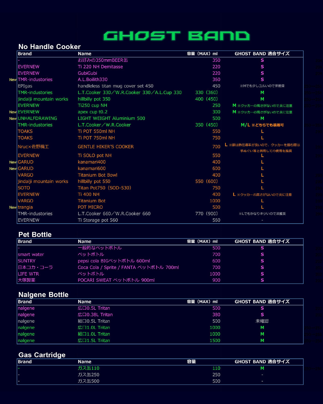Screen dimensions: 323x404
Task: Click 'Ti POT 750ml NH' name
Action: [x=96, y=138]
